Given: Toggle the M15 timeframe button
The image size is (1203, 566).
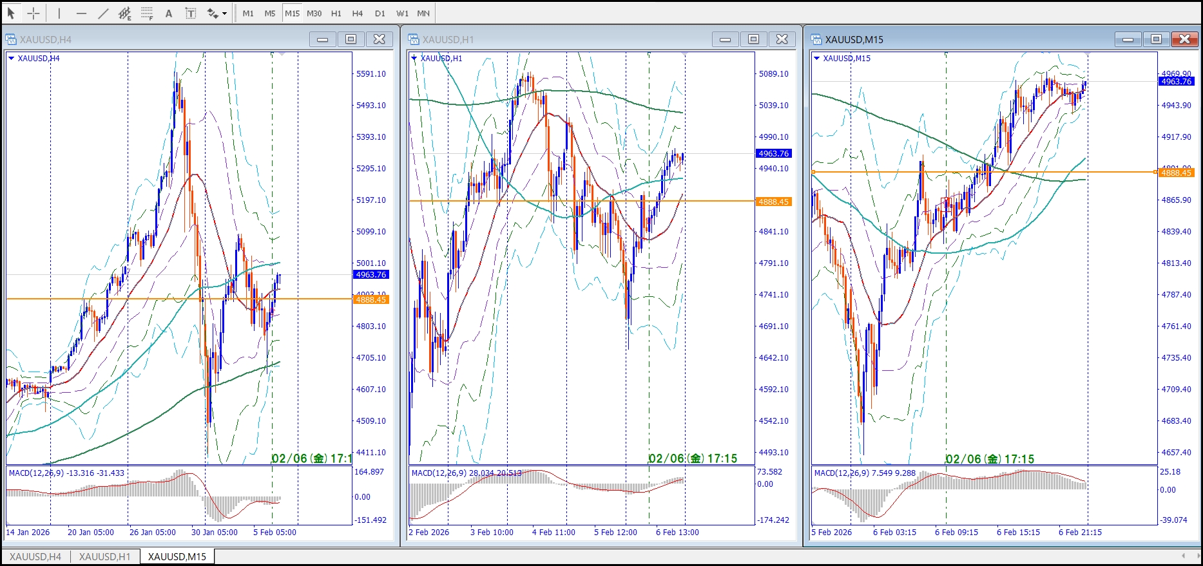Looking at the screenshot, I should click(x=292, y=13).
